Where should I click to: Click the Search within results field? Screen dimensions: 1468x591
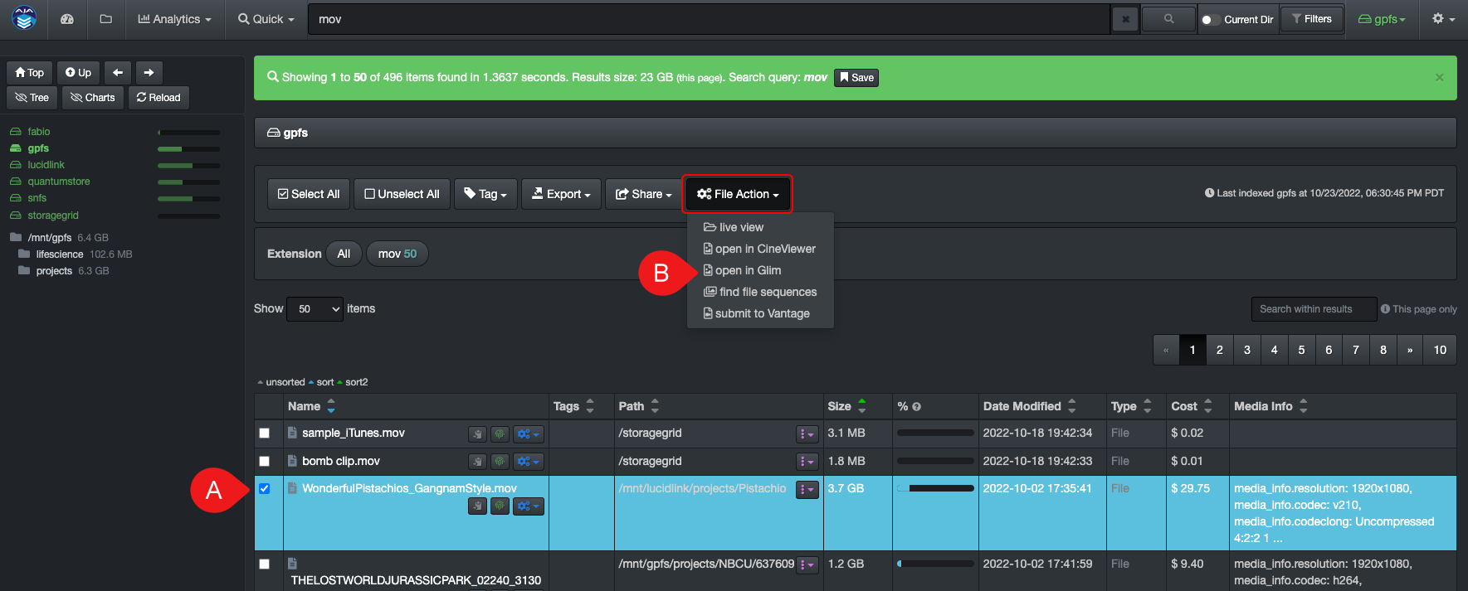1313,309
